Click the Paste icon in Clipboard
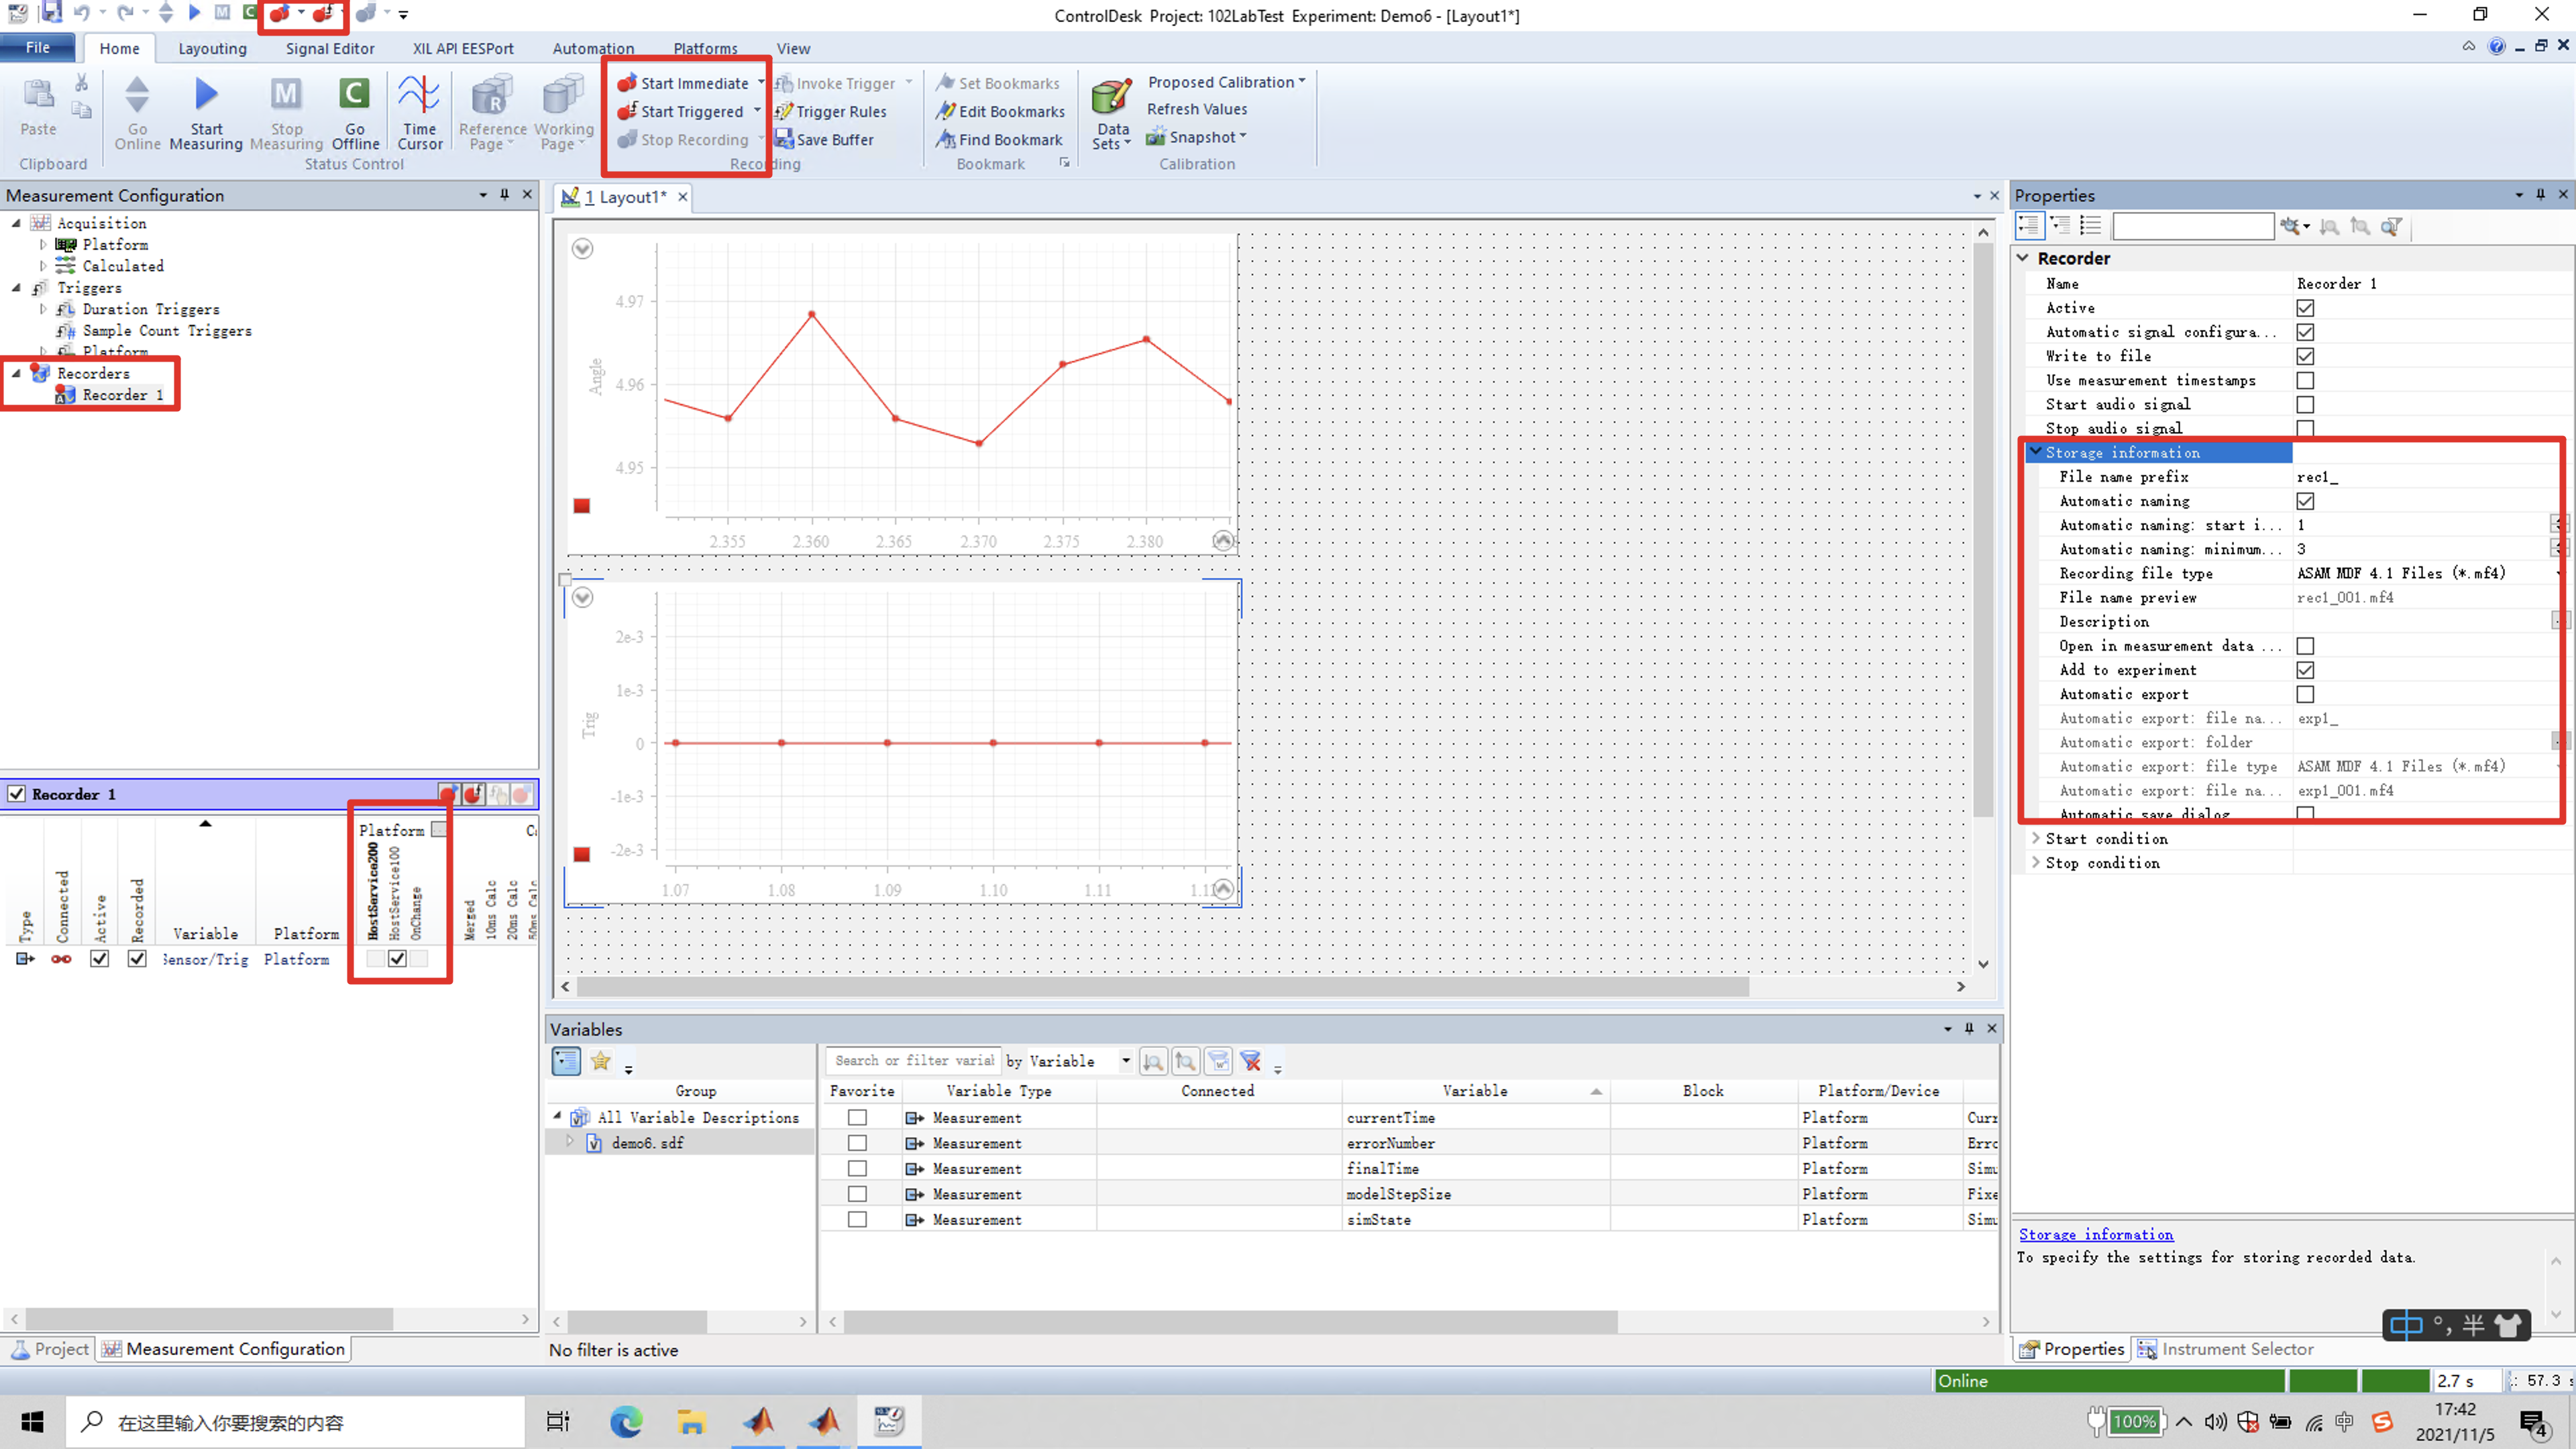2576x1449 pixels. pos(38,95)
